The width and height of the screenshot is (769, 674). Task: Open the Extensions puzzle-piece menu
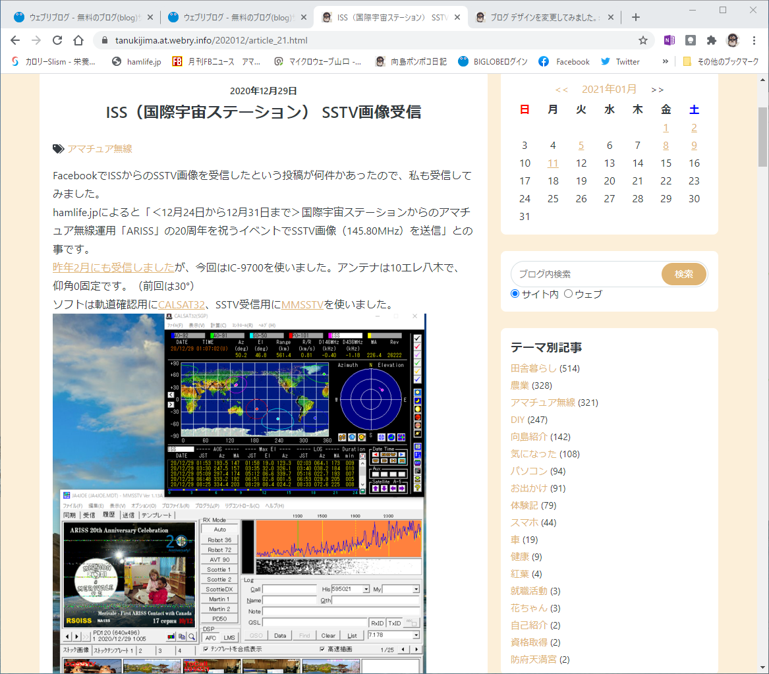coord(711,40)
